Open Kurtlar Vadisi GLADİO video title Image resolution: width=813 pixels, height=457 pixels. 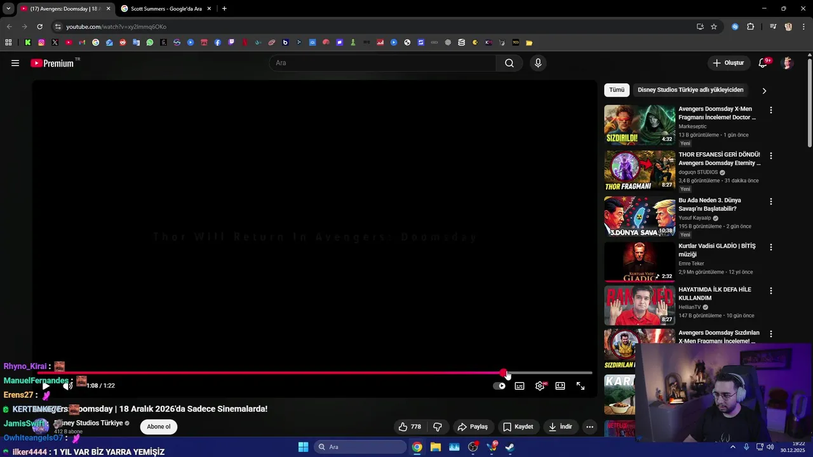click(x=717, y=250)
